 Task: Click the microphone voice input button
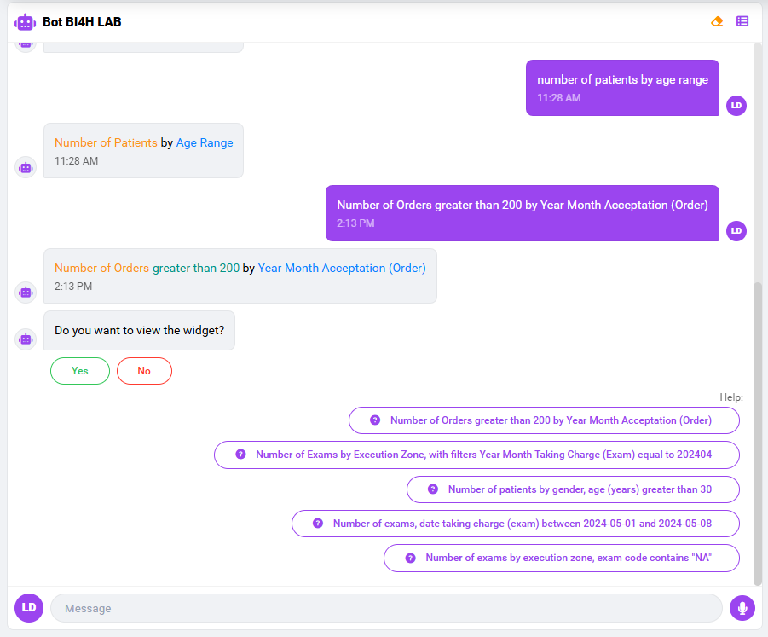(742, 608)
